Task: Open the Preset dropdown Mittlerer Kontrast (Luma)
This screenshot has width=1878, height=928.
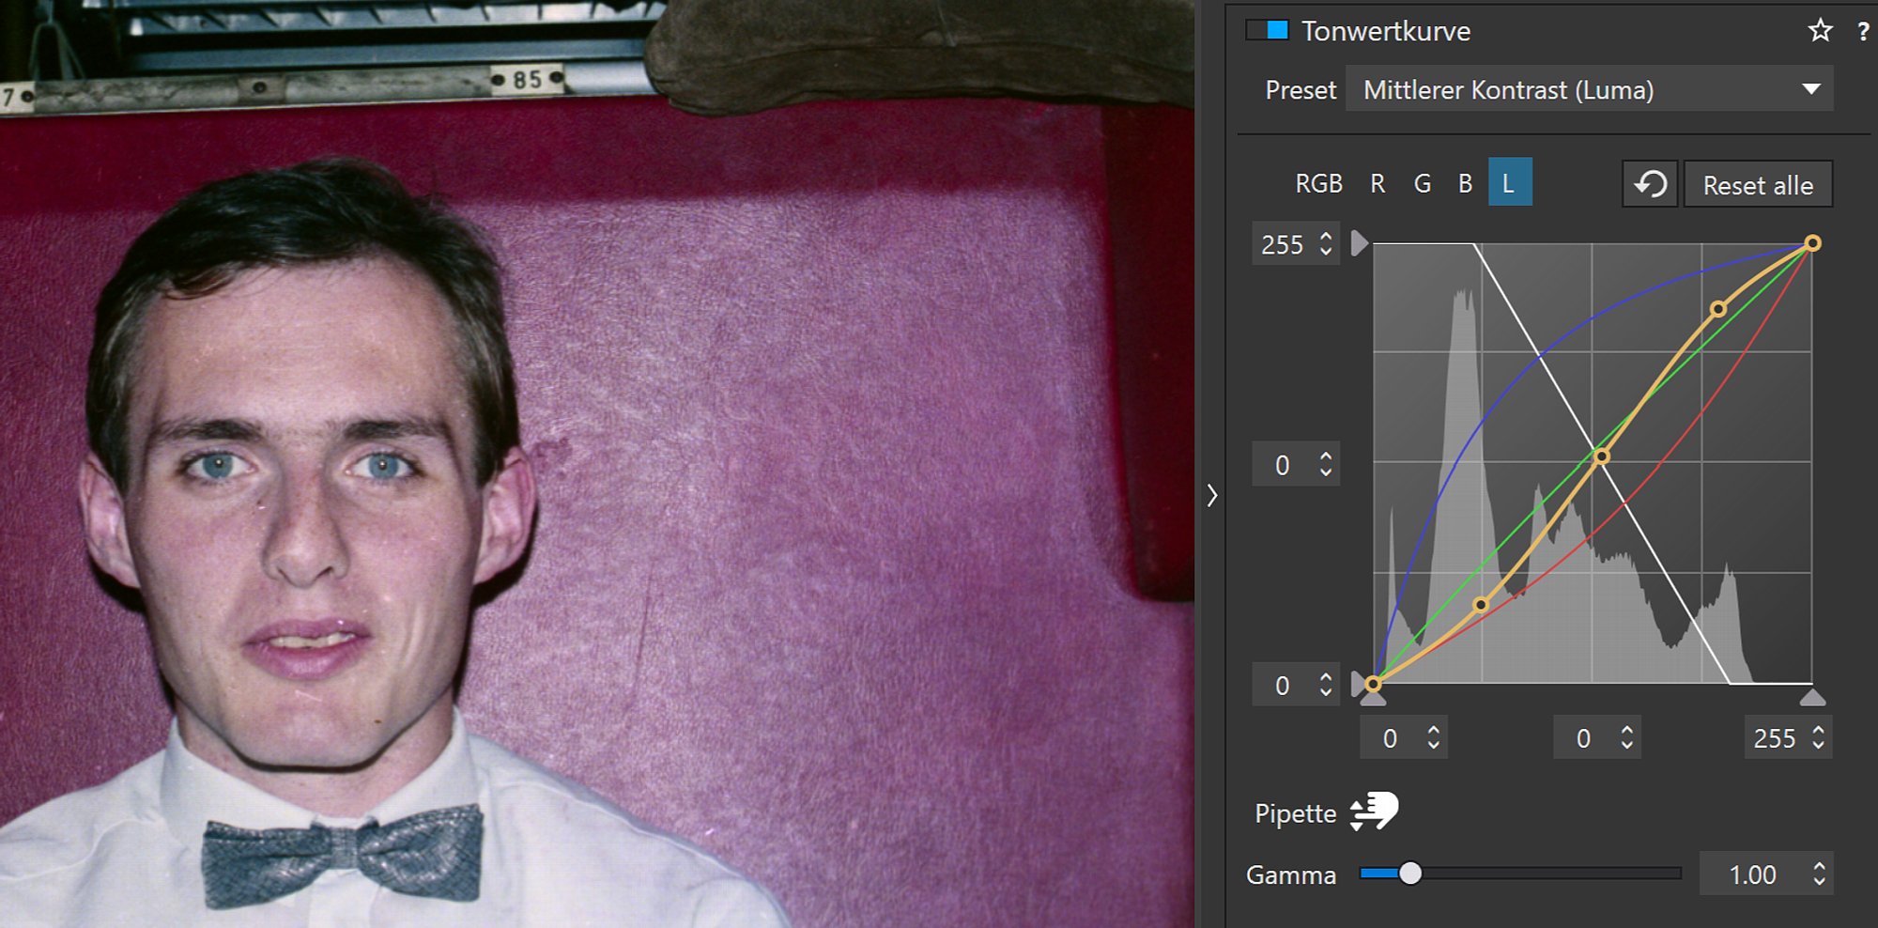Action: click(x=1589, y=90)
